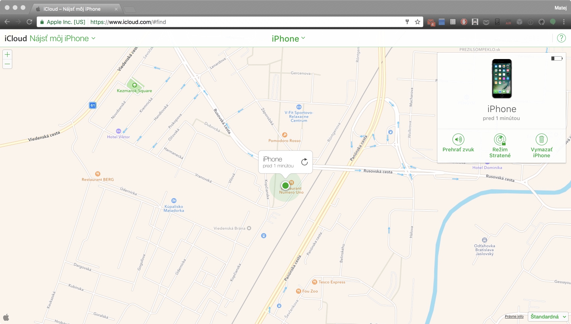Click the Viedenská cesta road label
Viewport: 571px width, 324px height.
[44, 137]
